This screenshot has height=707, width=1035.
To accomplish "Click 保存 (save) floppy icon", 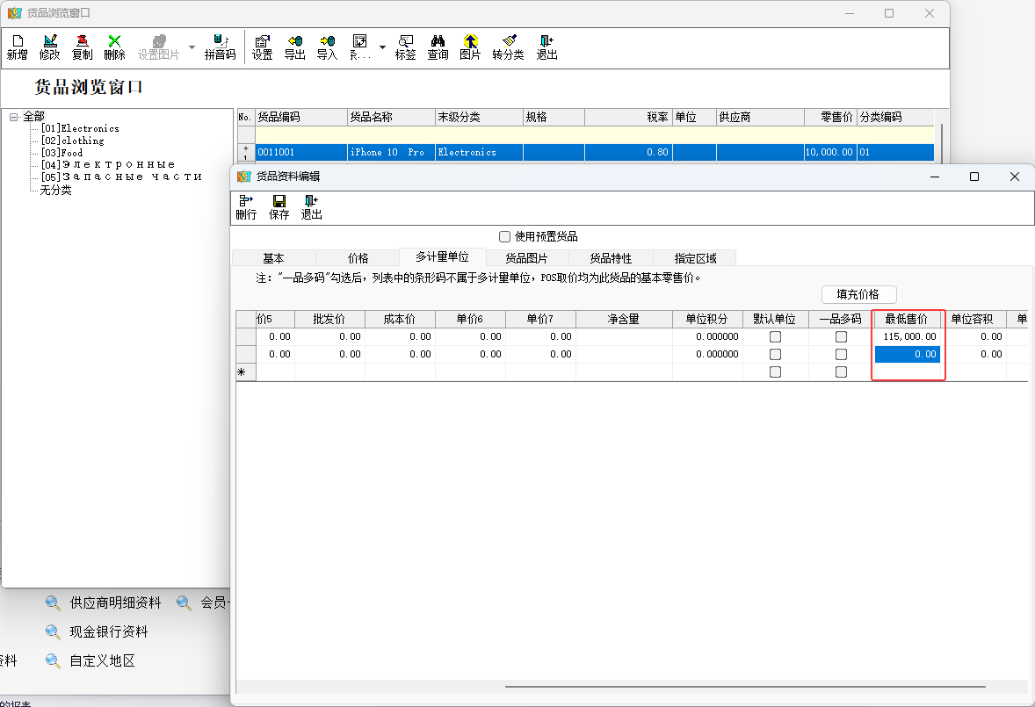I will (x=279, y=207).
